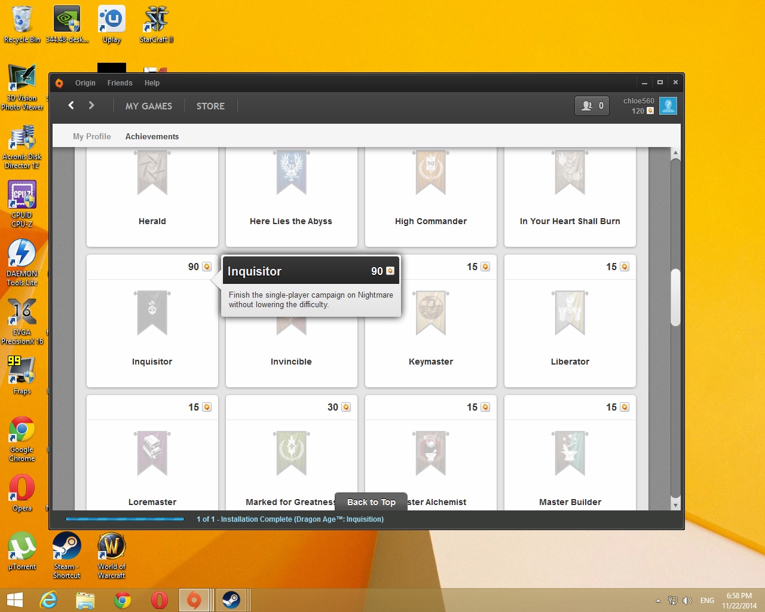Click the scrollbar down arrow

675,505
